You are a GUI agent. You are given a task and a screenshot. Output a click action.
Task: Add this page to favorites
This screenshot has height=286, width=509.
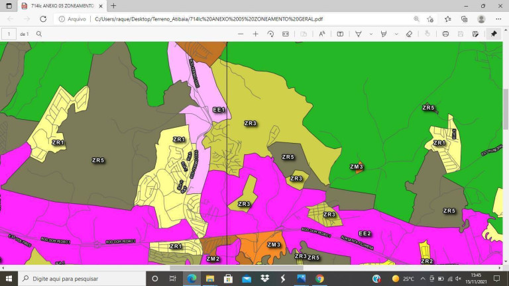430,19
